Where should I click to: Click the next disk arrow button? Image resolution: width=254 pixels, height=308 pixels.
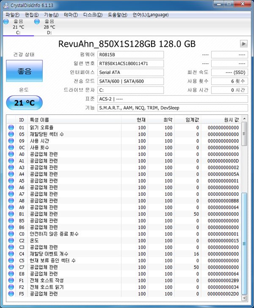click(243, 44)
